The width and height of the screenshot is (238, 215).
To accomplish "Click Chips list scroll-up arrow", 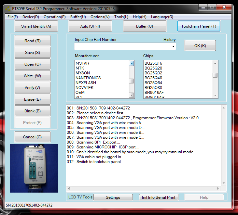I will 215,63.
